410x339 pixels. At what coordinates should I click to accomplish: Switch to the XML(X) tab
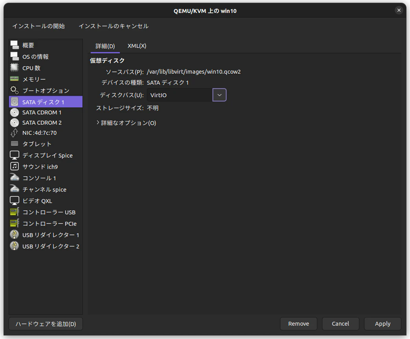(x=137, y=46)
